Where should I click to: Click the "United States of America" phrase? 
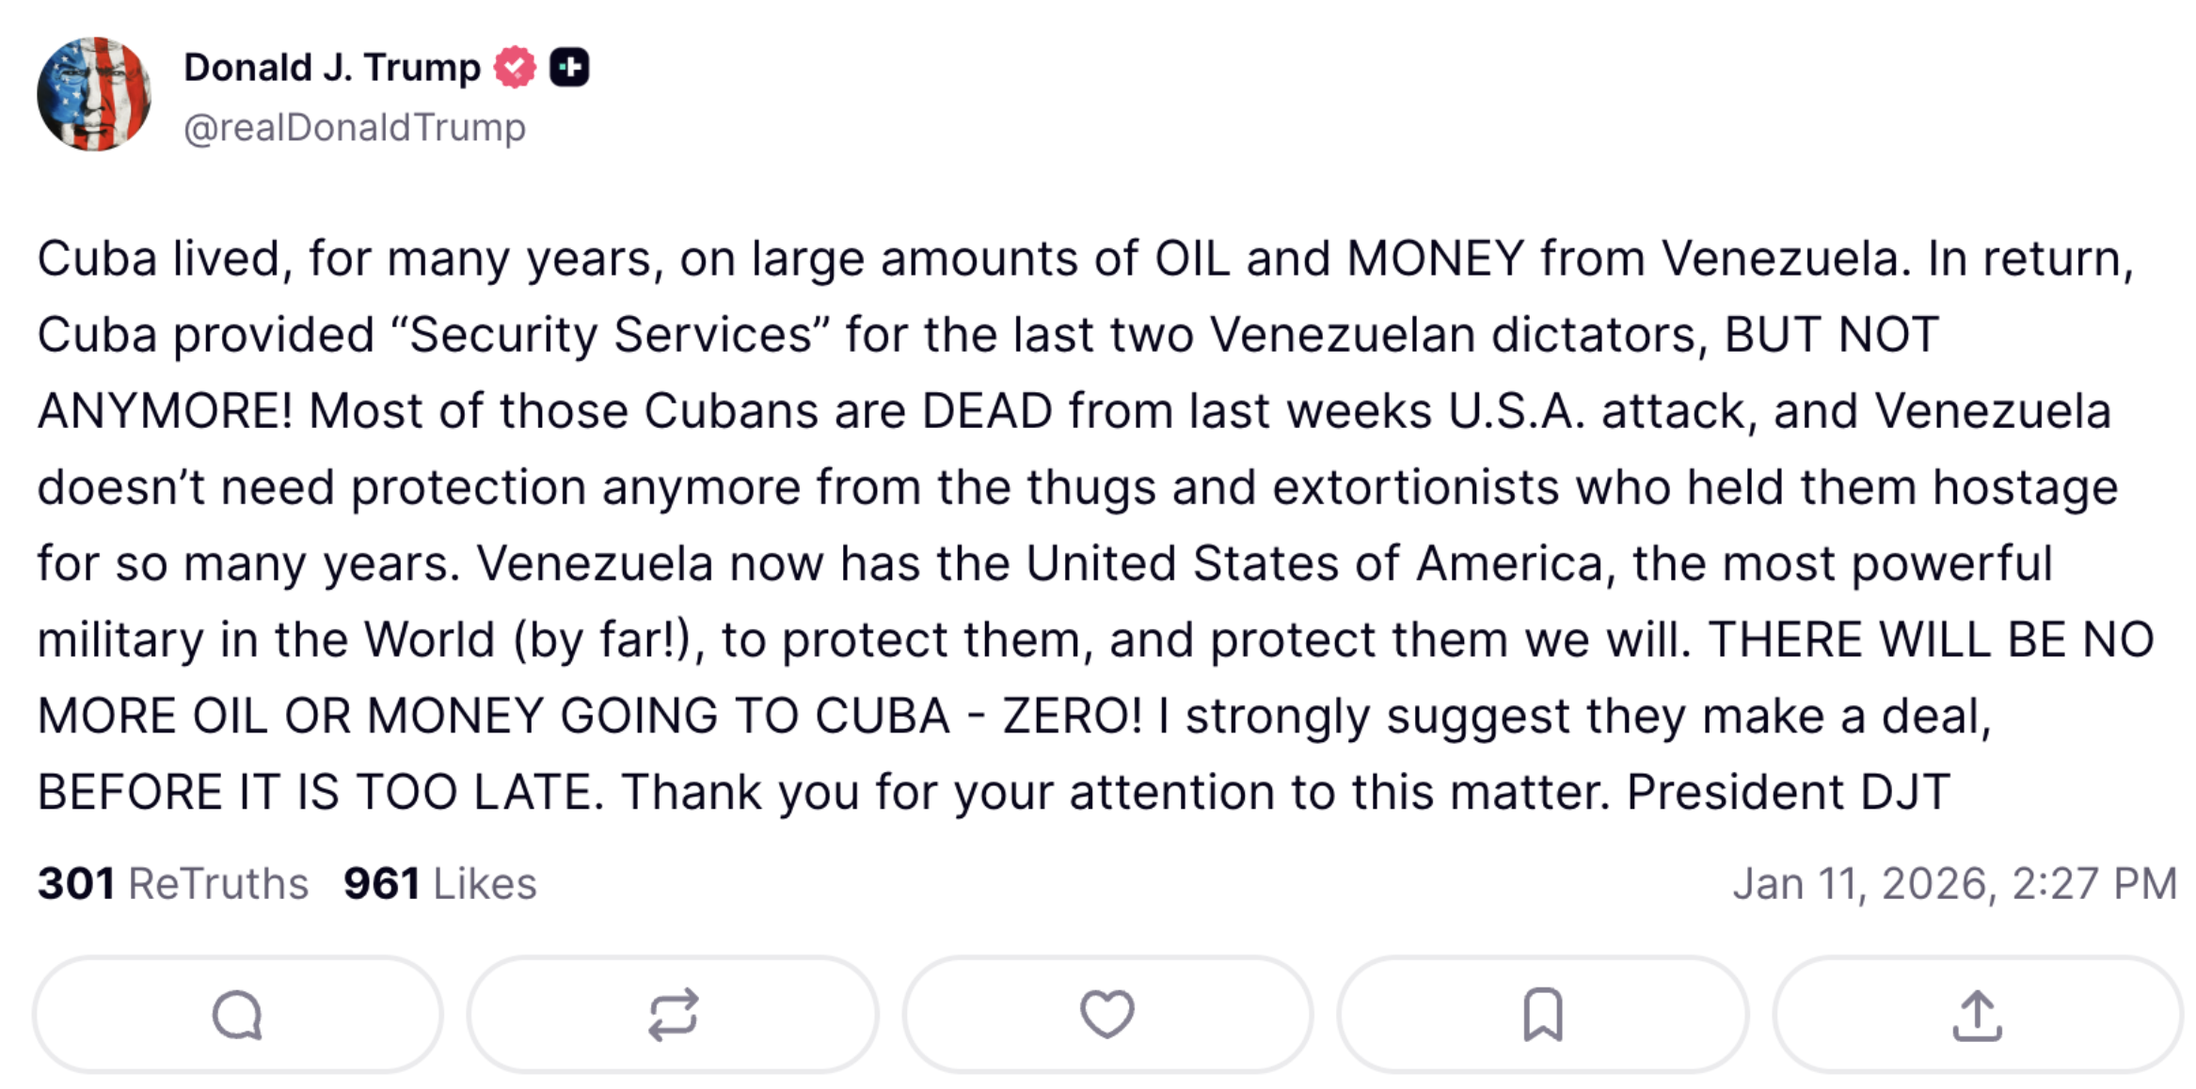pos(1313,563)
